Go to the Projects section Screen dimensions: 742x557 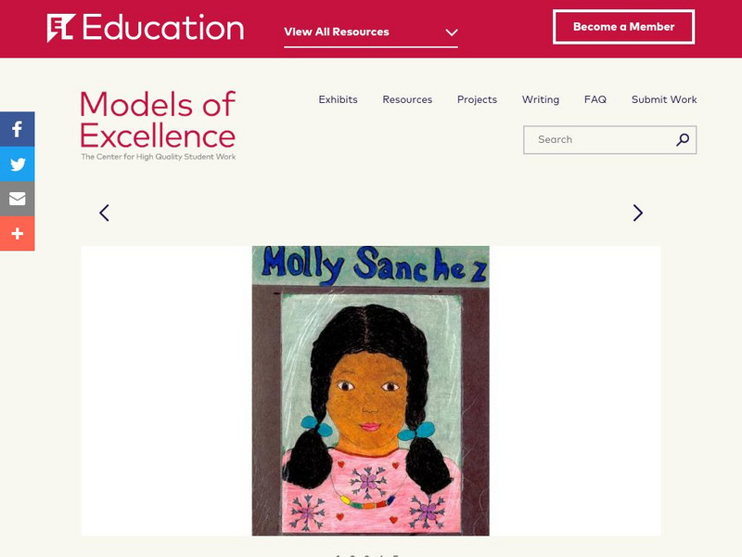click(x=477, y=99)
